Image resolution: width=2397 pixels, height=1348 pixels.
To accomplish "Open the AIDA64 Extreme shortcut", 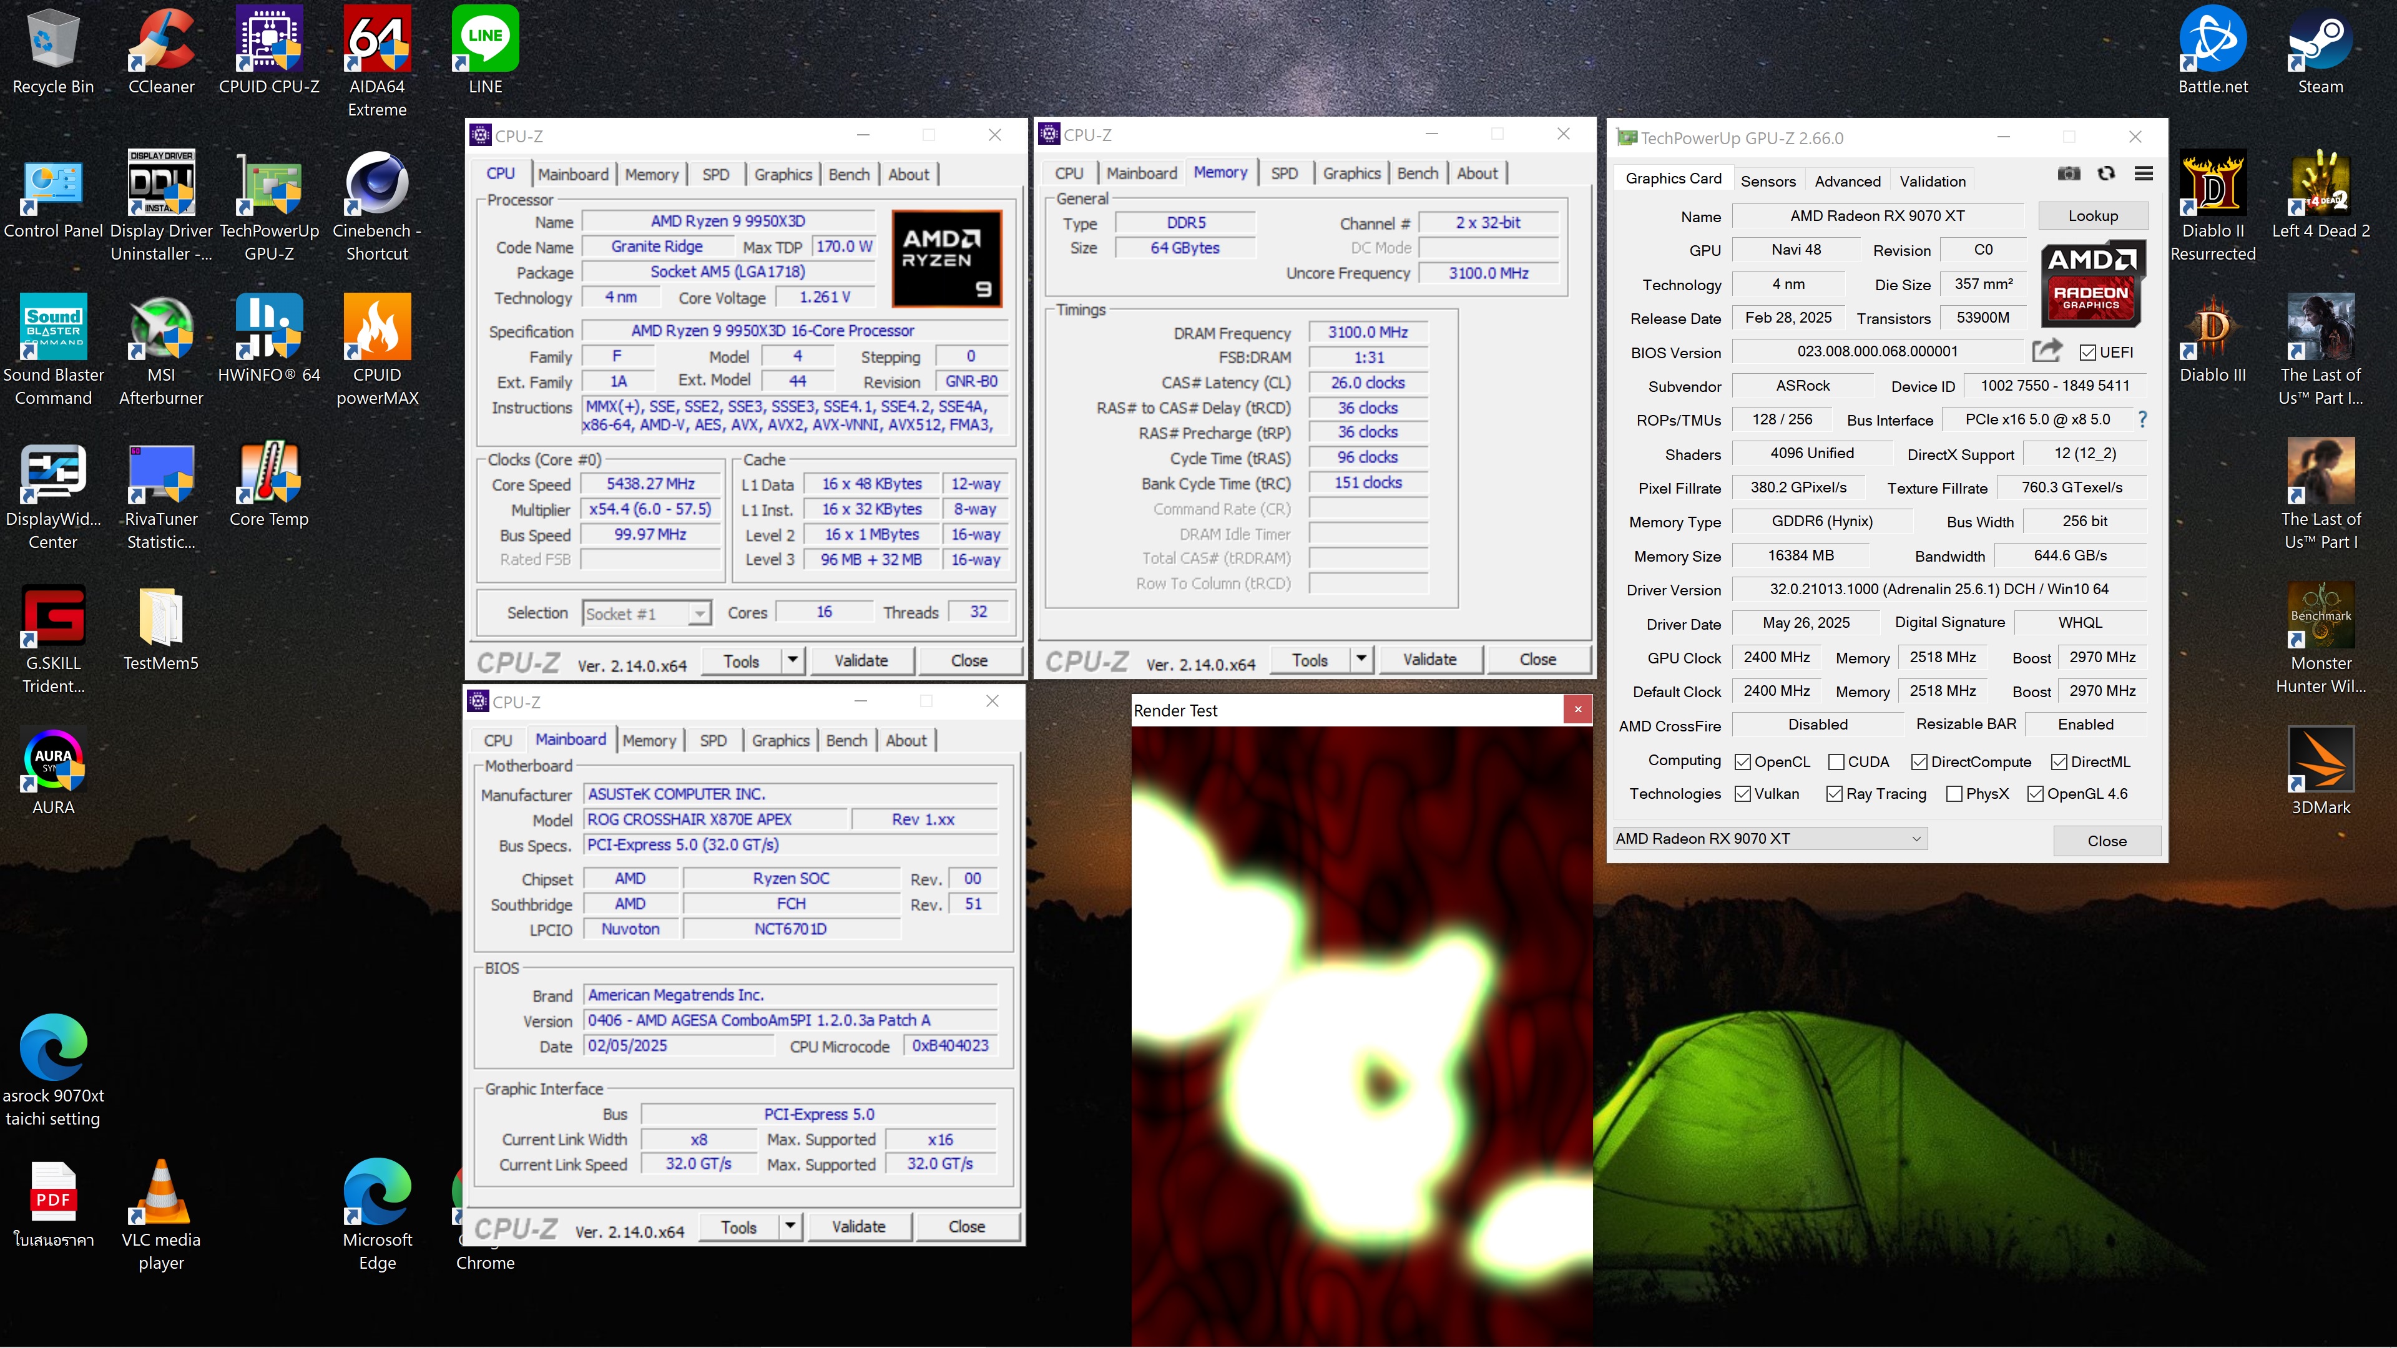I will click(x=377, y=61).
